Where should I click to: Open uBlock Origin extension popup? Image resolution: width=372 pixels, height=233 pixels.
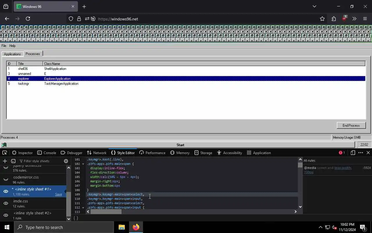click(x=344, y=18)
